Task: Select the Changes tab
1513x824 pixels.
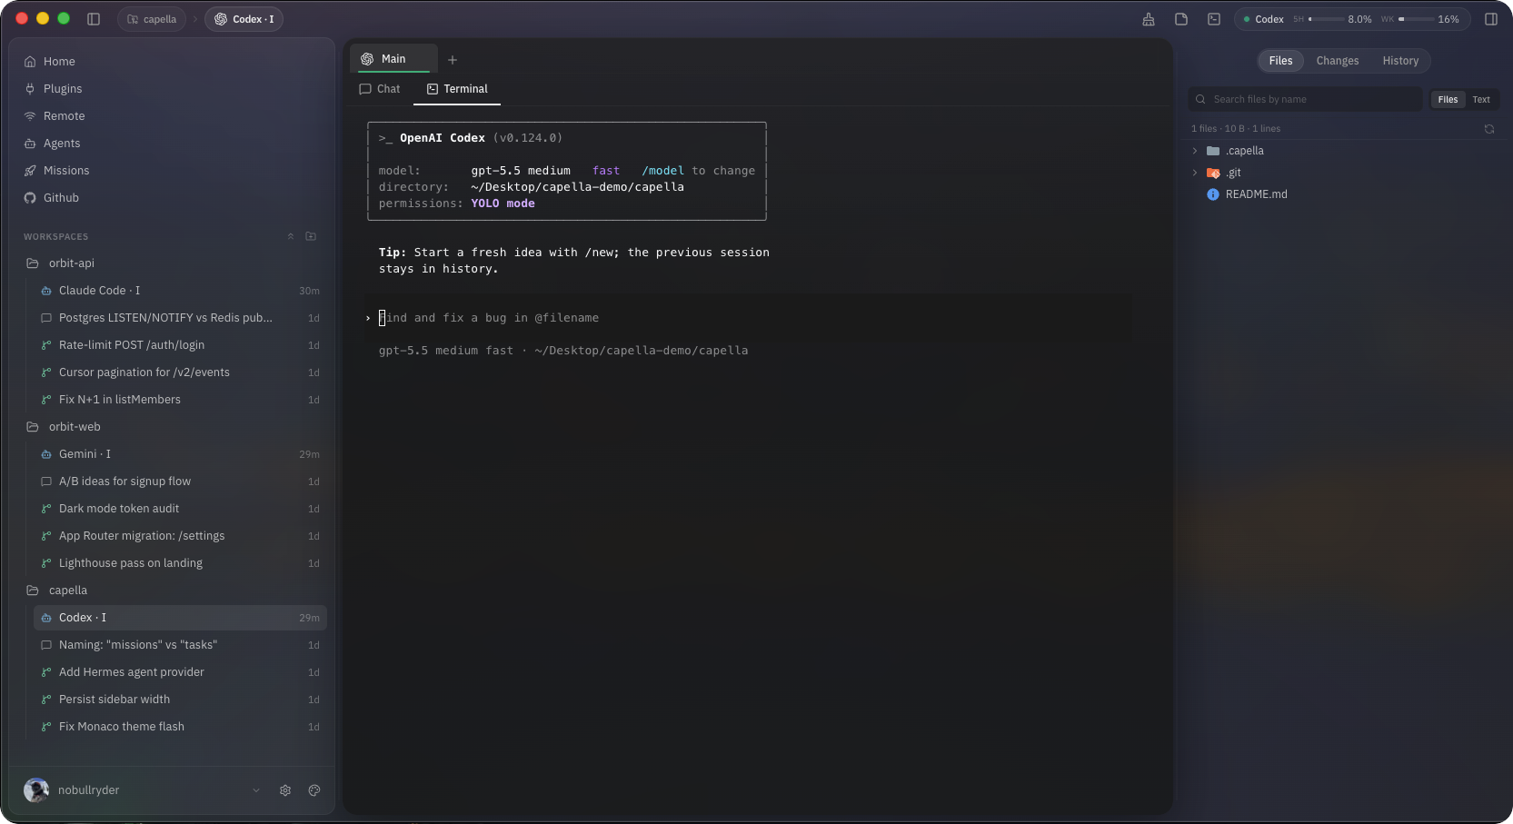Action: click(1338, 61)
